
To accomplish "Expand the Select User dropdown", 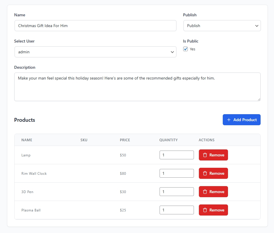I will 95,52.
